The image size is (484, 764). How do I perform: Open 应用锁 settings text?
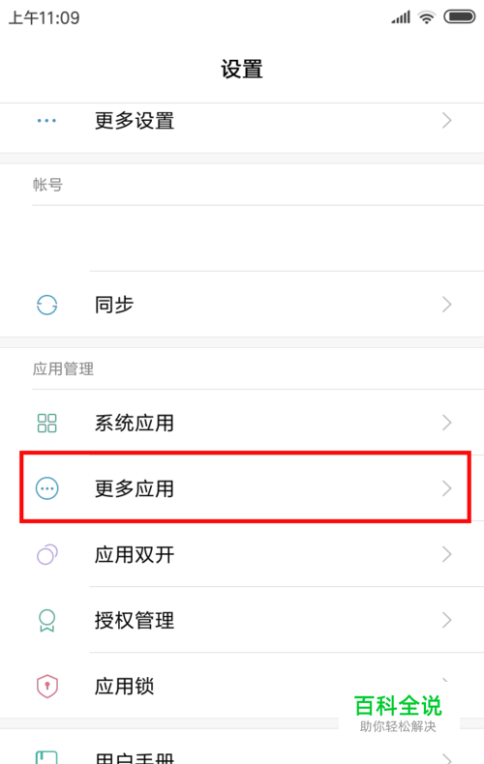pyautogui.click(x=125, y=686)
